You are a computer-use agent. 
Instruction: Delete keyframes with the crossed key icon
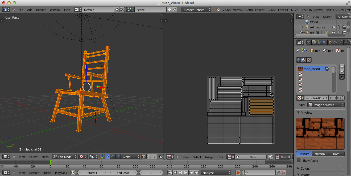coord(283,173)
